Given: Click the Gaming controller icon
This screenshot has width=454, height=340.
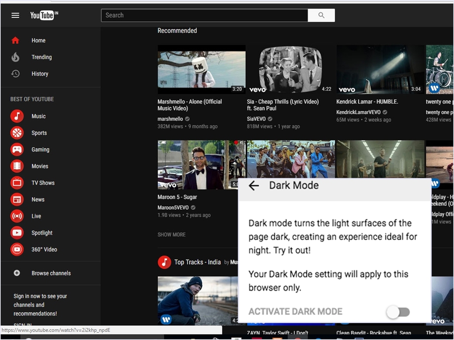Looking at the screenshot, I should [x=17, y=150].
